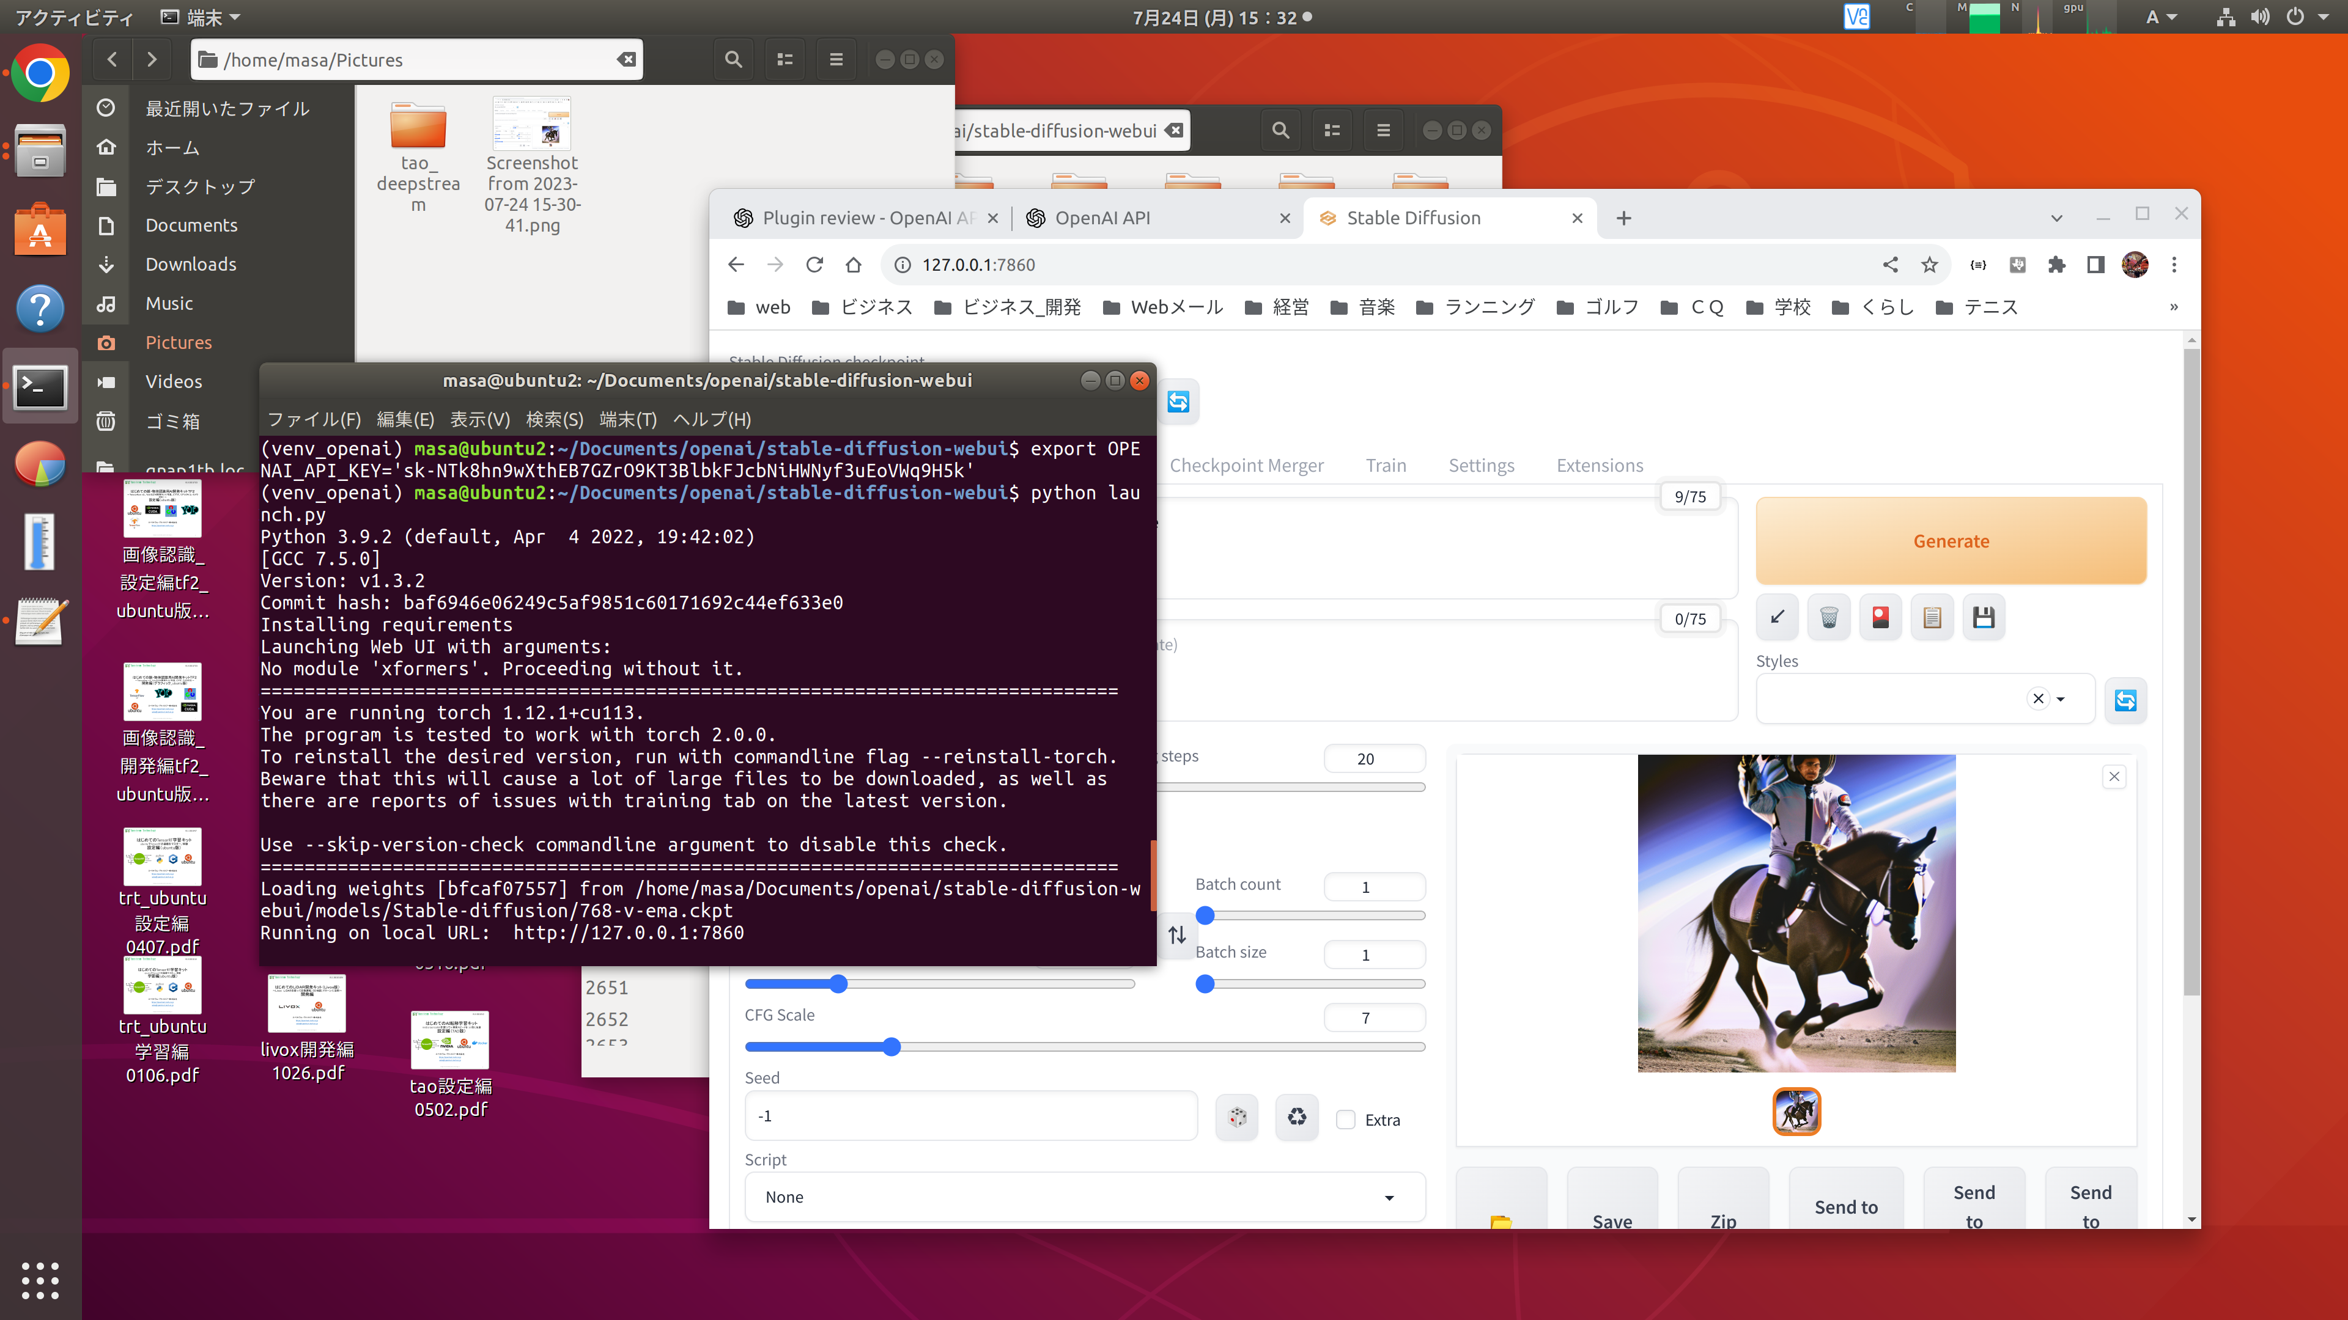The width and height of the screenshot is (2348, 1320).
Task: Open the Styles dropdown arrow
Action: (2061, 698)
